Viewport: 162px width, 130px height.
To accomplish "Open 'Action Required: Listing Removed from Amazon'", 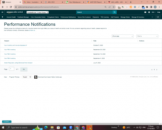I will (x=18, y=63).
